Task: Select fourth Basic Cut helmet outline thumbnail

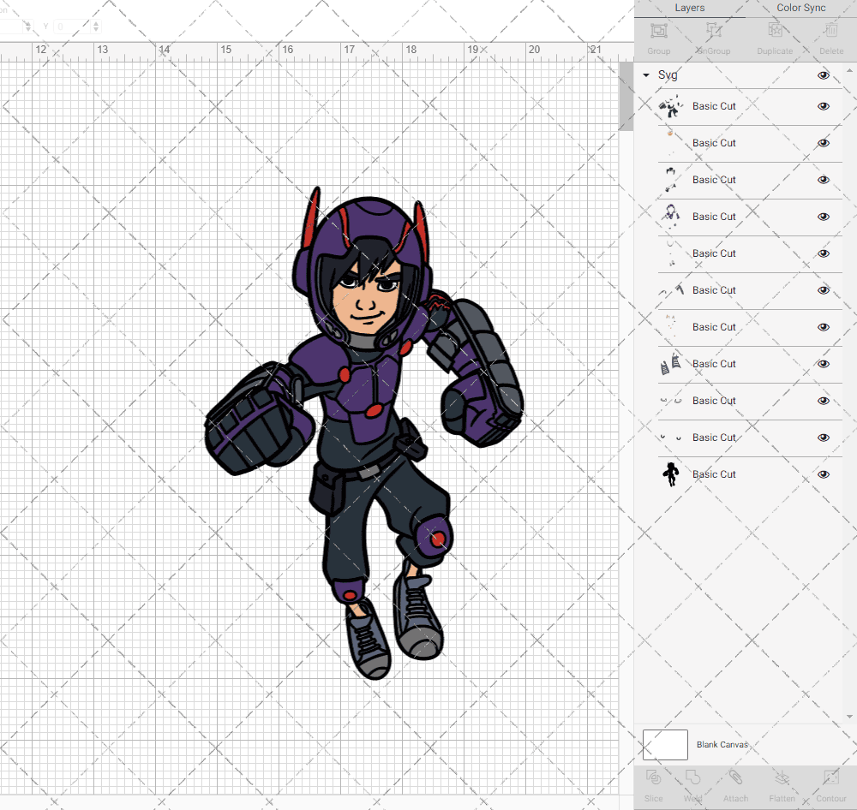Action: tap(671, 217)
